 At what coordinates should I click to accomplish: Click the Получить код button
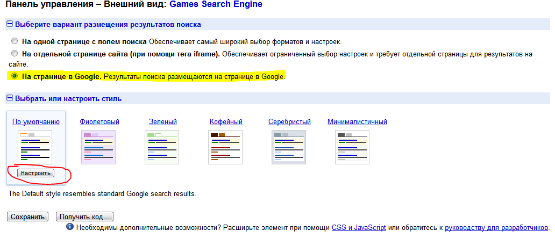[x=84, y=217]
